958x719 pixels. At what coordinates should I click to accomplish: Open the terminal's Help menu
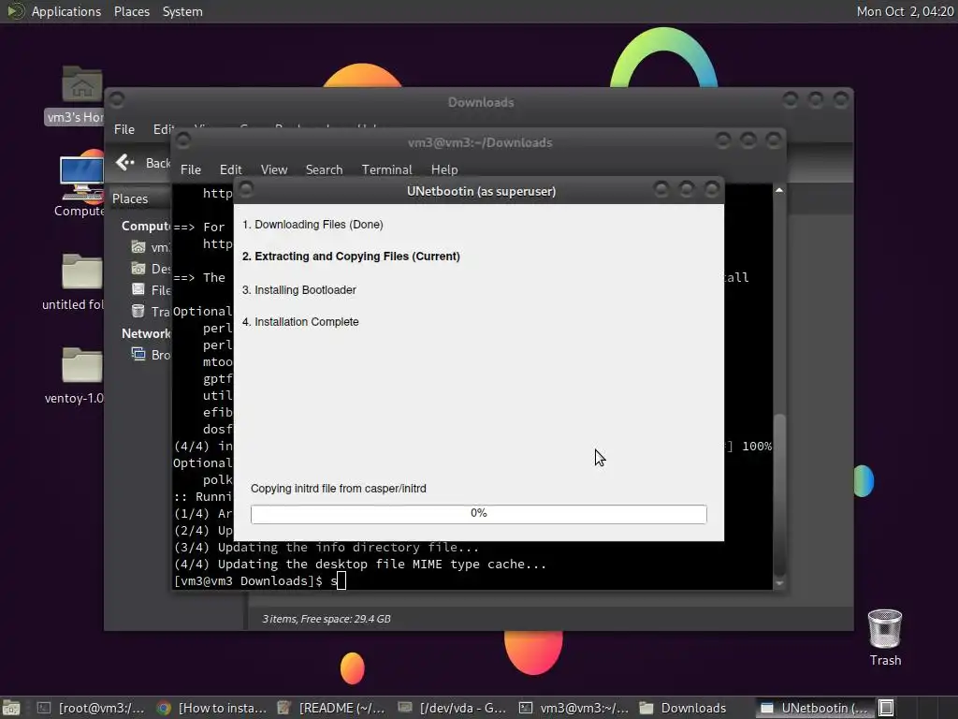[x=444, y=169]
